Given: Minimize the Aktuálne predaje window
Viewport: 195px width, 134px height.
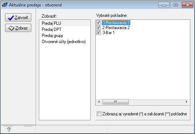Looking at the screenshot, I should point(164,5).
